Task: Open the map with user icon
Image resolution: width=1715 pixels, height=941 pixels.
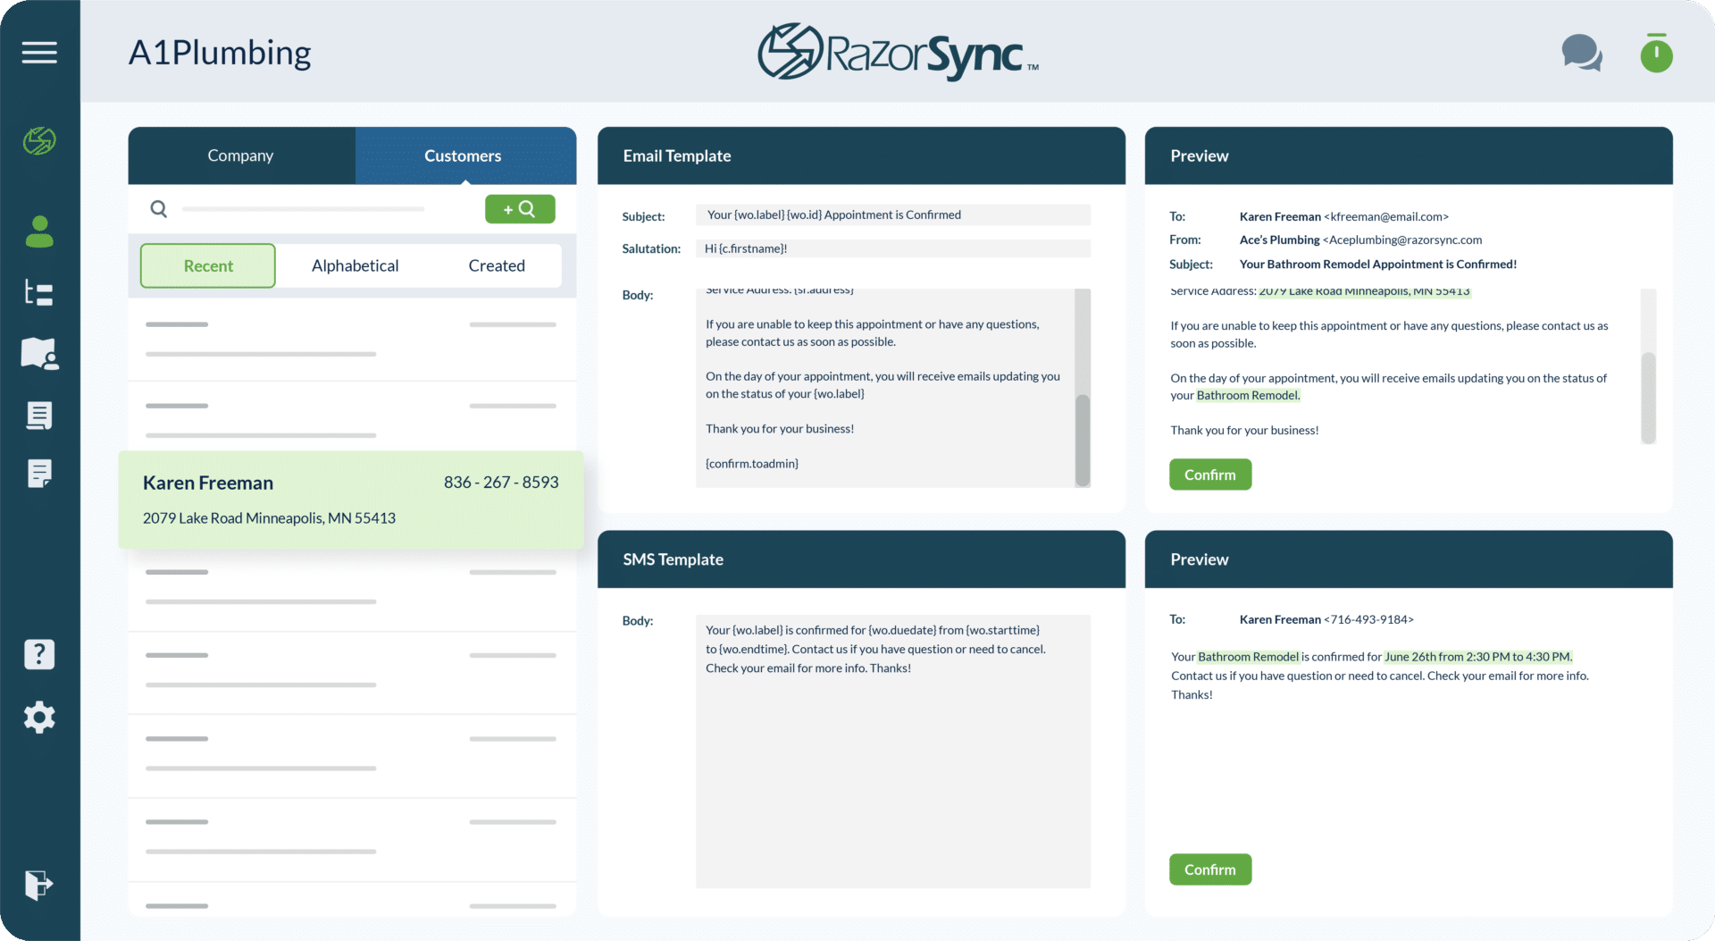Action: click(x=39, y=354)
